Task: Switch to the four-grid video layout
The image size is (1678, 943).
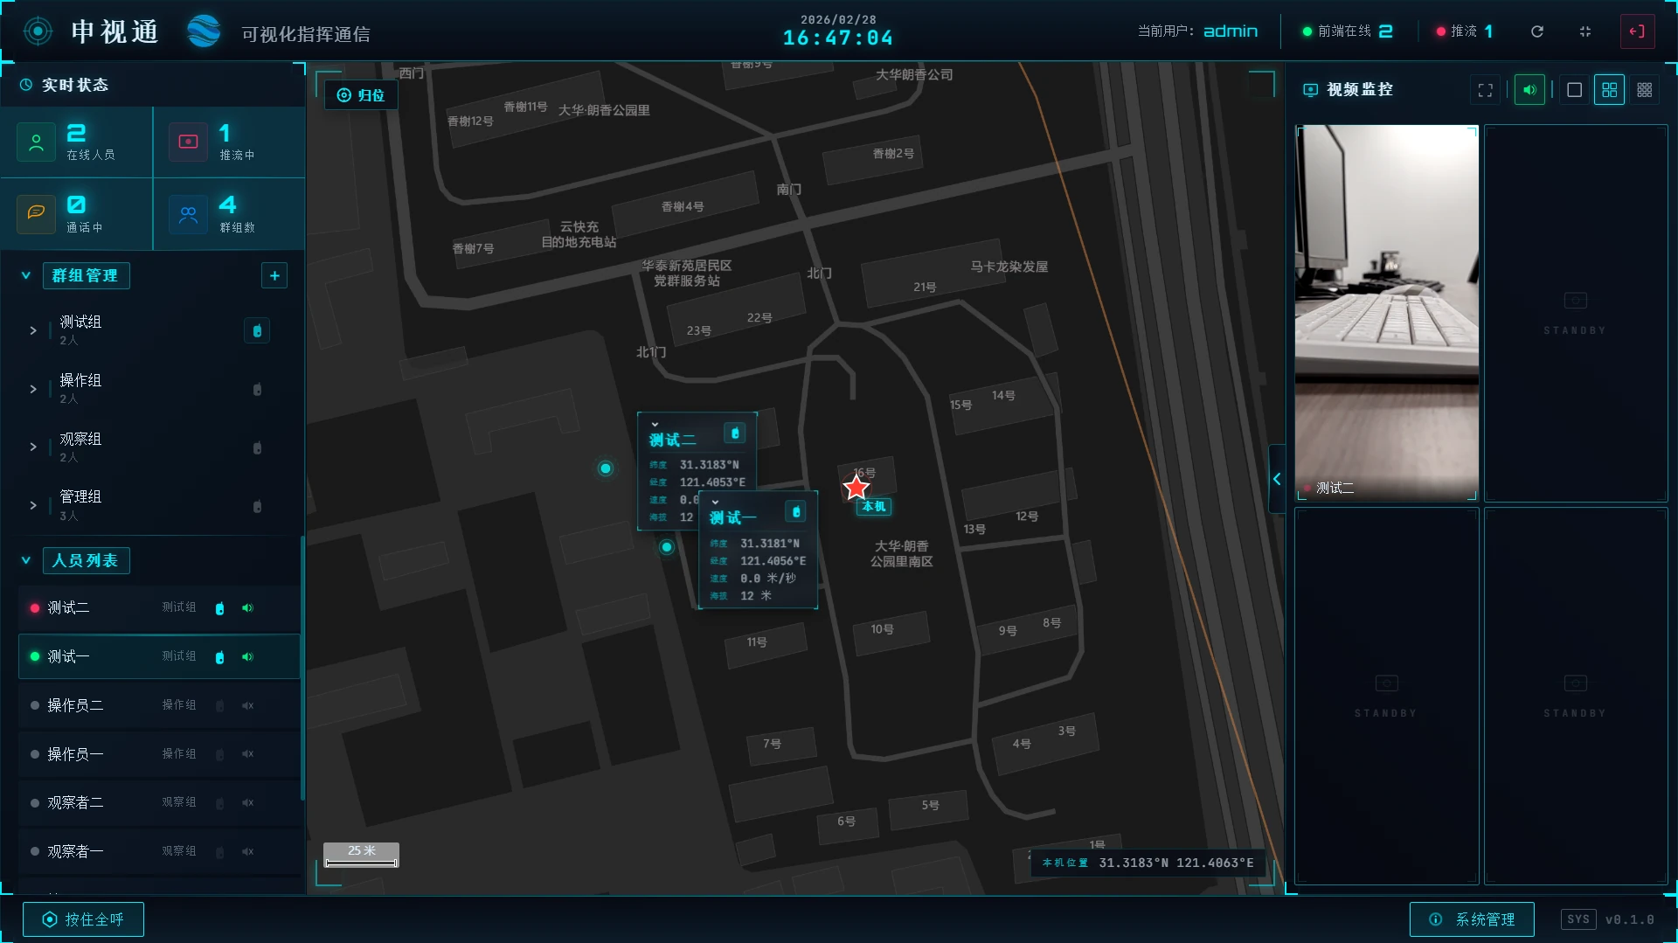Action: (x=1609, y=89)
